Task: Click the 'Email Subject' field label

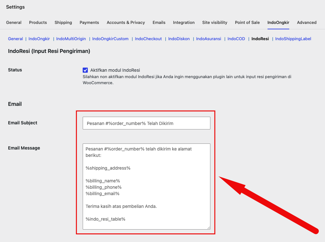Action: pyautogui.click(x=23, y=123)
